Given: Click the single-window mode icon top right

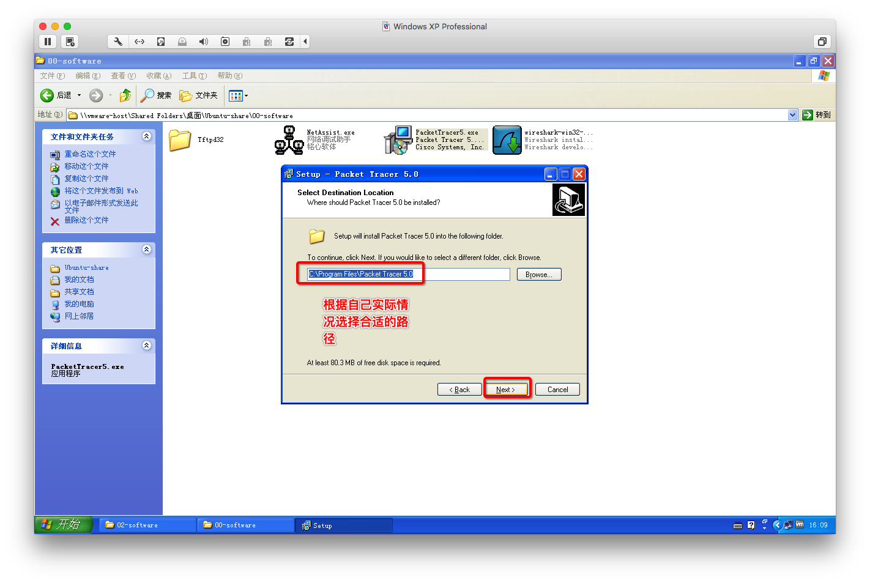Looking at the screenshot, I should pyautogui.click(x=822, y=42).
